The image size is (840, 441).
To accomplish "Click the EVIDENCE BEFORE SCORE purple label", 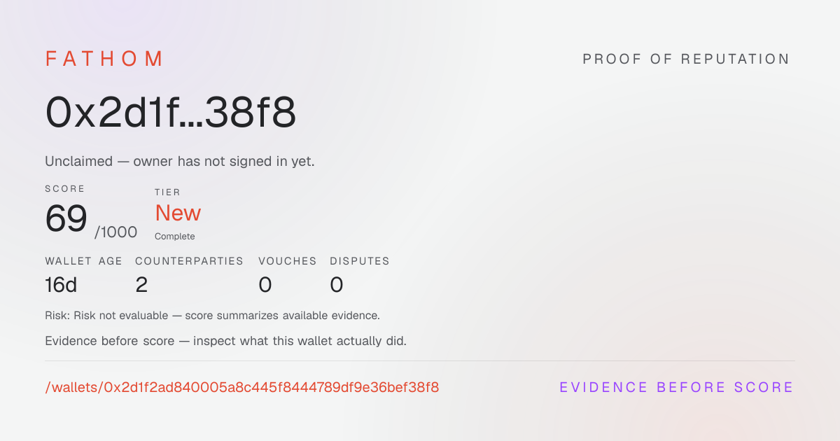I will pyautogui.click(x=676, y=387).
